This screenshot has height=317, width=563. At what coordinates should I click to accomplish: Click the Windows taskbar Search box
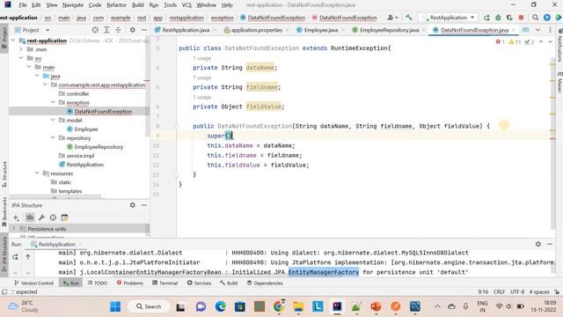(149, 306)
